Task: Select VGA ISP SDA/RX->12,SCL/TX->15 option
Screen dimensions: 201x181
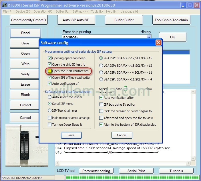Action: [x=101, y=58]
